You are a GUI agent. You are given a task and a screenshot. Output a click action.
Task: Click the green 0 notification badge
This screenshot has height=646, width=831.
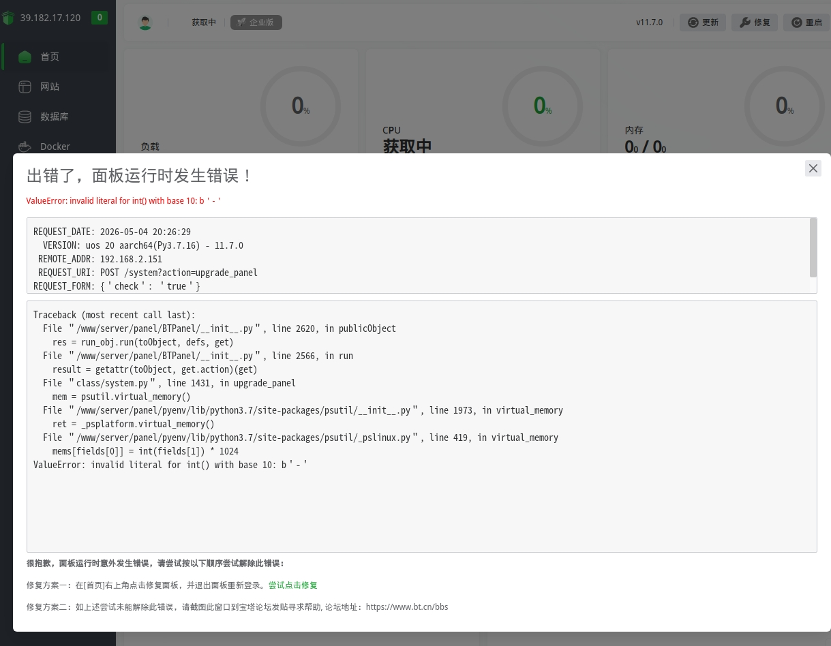100,18
